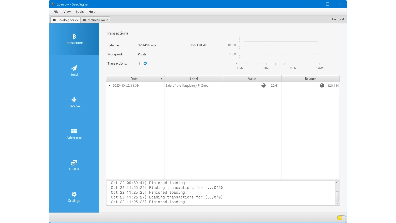Click confirmation status icon in Balance column
Screen dimensions: 396x223
point(322,85)
